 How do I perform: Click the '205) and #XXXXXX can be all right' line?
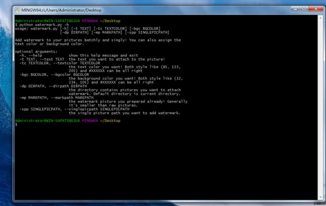tap(106, 71)
